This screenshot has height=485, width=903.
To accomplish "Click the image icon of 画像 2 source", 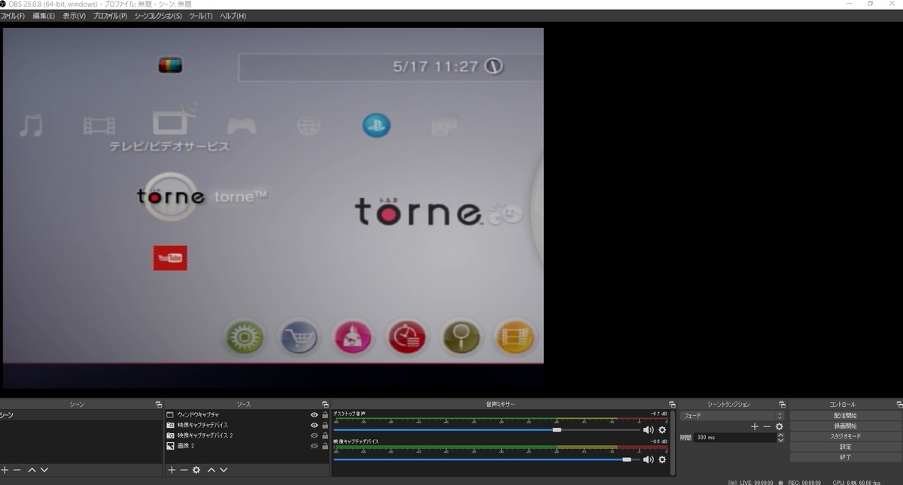I will pyautogui.click(x=170, y=446).
